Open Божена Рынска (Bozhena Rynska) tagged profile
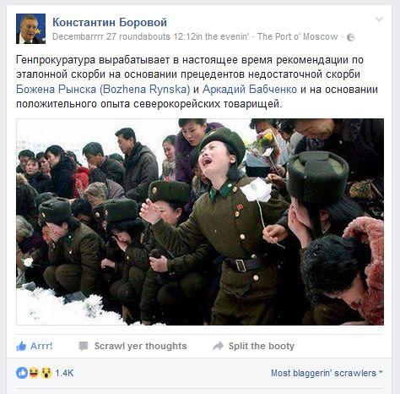Screen dimensions: 400x394 coord(103,90)
